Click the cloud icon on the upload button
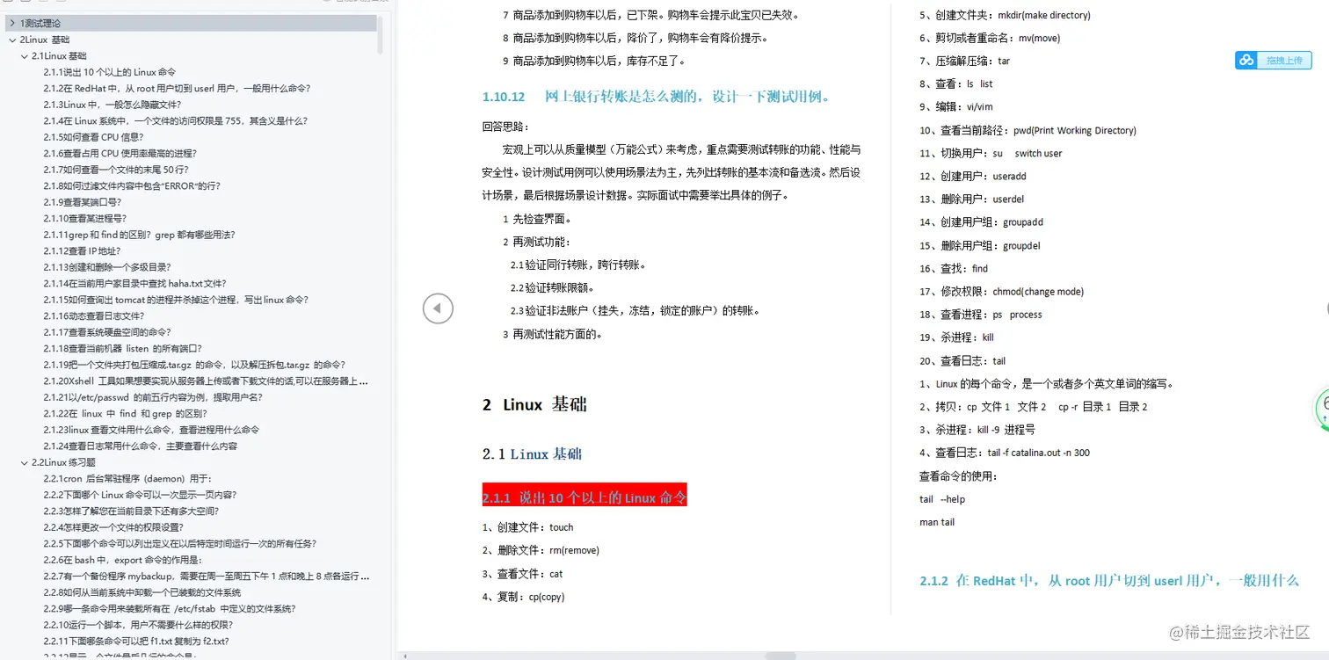The image size is (1329, 660). coord(1246,60)
